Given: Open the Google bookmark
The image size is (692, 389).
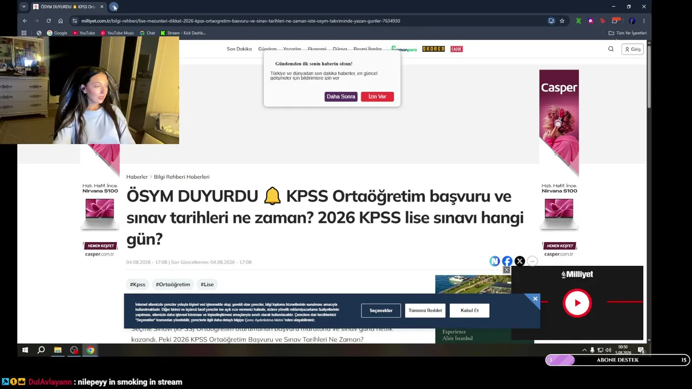Looking at the screenshot, I should [x=57, y=33].
